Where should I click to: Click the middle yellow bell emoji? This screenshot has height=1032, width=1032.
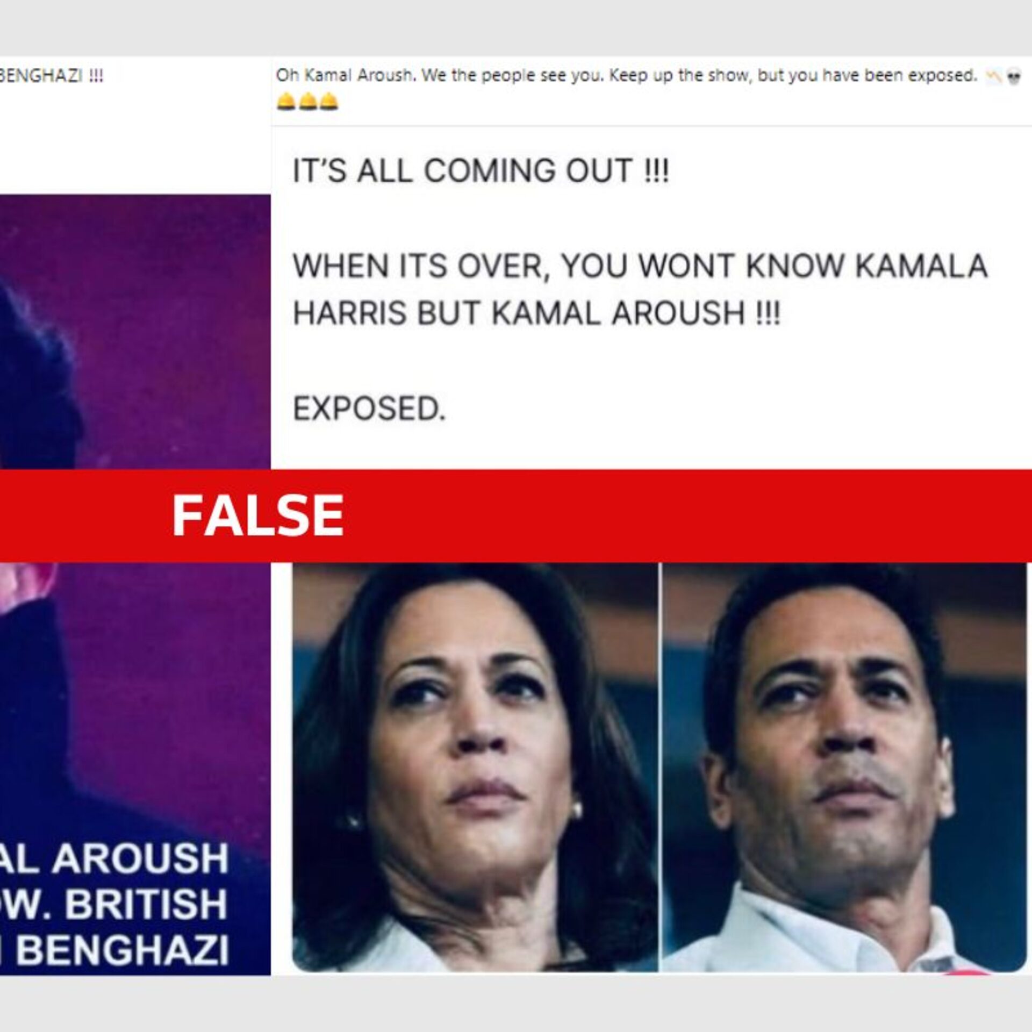click(307, 101)
